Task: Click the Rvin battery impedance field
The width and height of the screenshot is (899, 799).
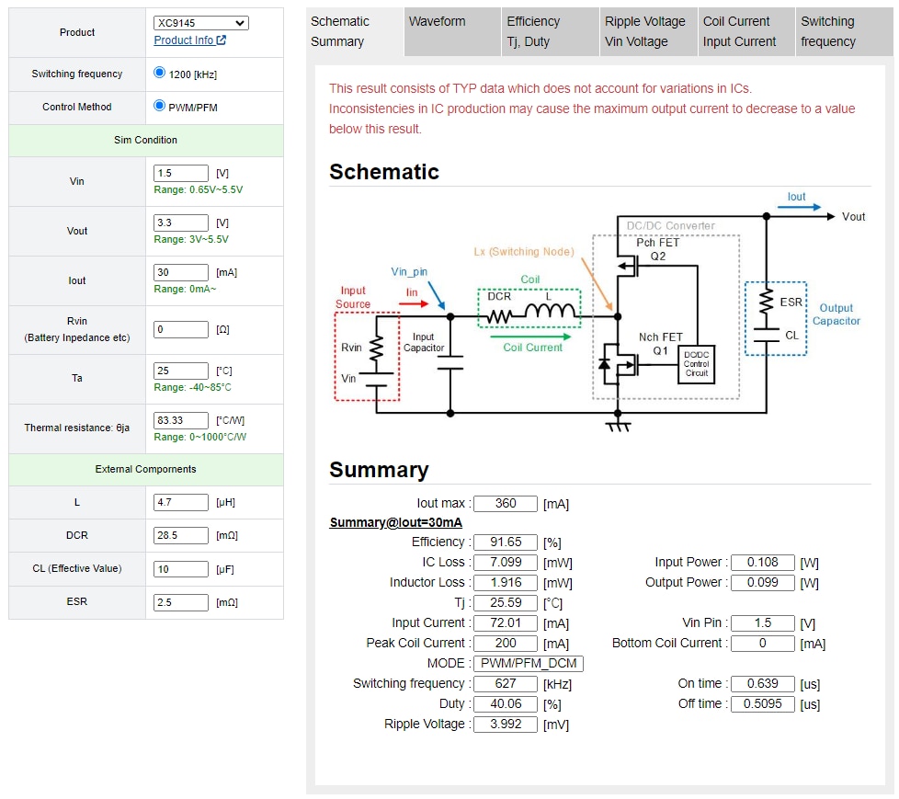Action: coord(181,329)
